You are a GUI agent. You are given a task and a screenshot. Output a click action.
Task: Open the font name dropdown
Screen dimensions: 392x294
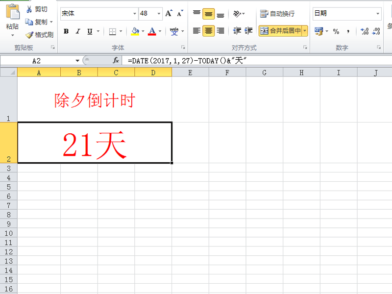[x=134, y=13]
